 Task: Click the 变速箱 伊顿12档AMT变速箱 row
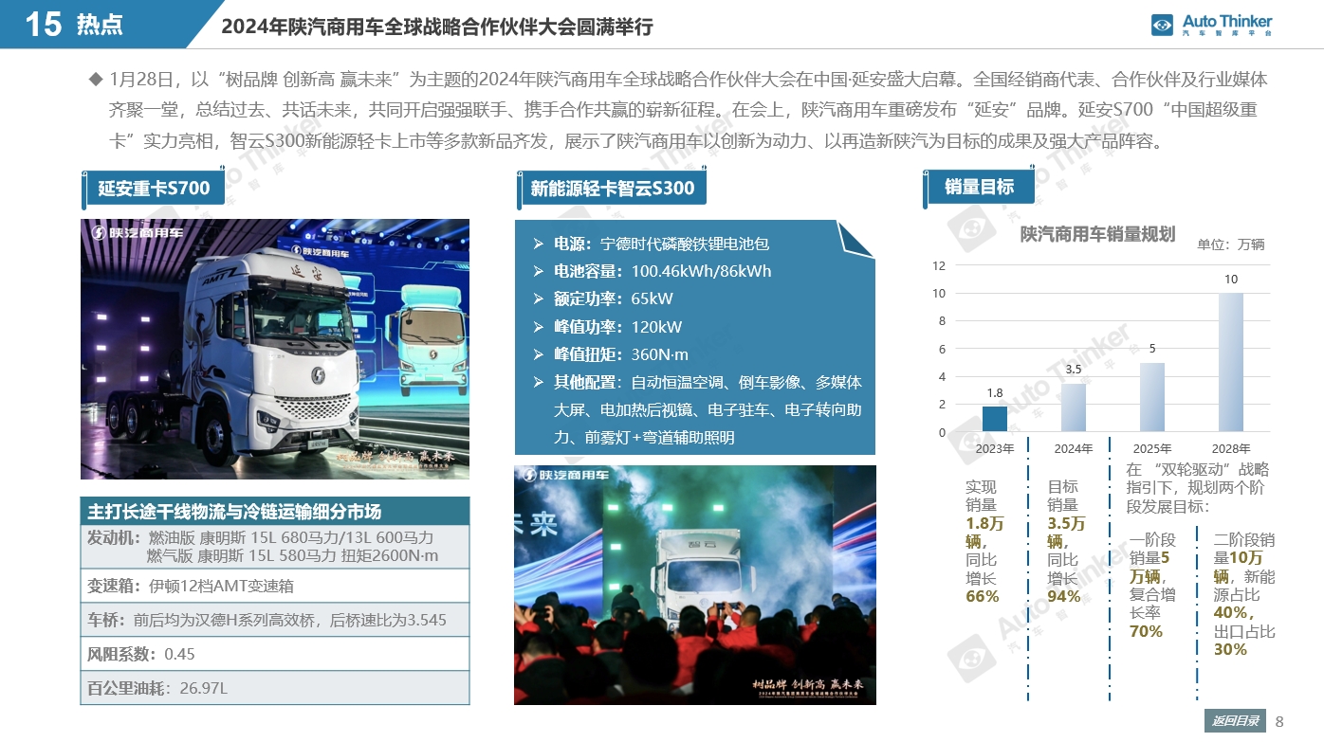coord(275,586)
